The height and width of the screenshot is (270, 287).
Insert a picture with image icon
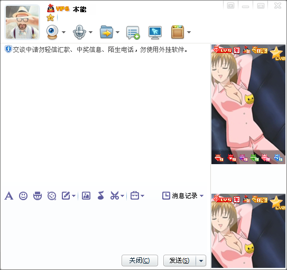tap(86, 196)
